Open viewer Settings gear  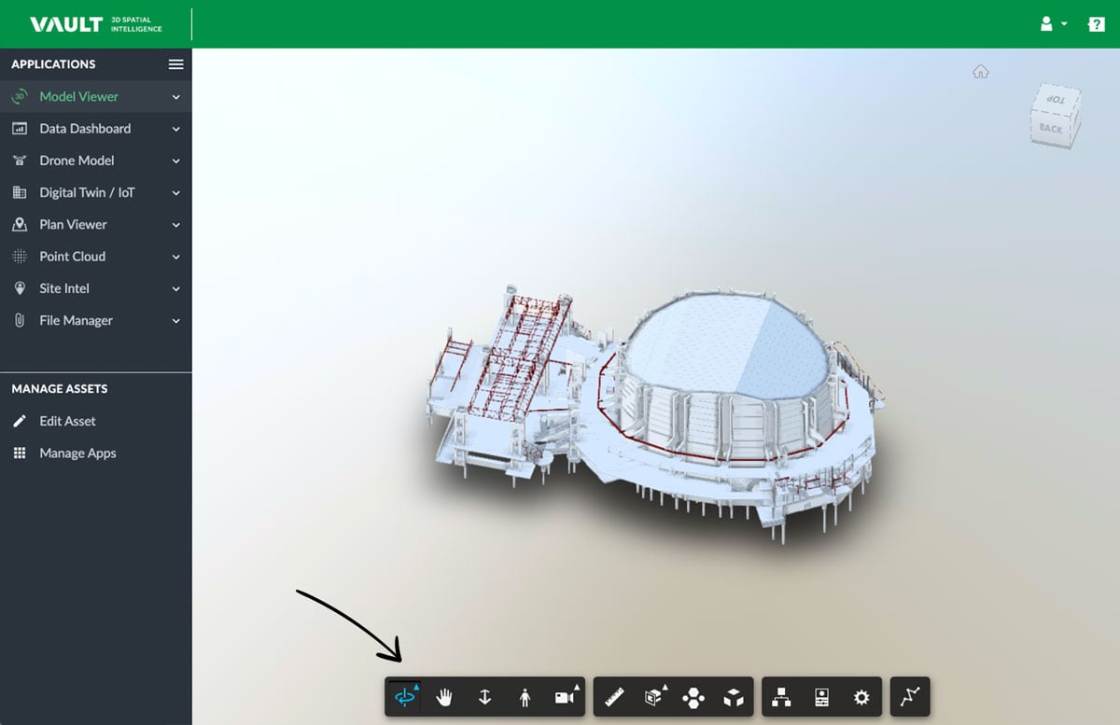click(x=861, y=697)
